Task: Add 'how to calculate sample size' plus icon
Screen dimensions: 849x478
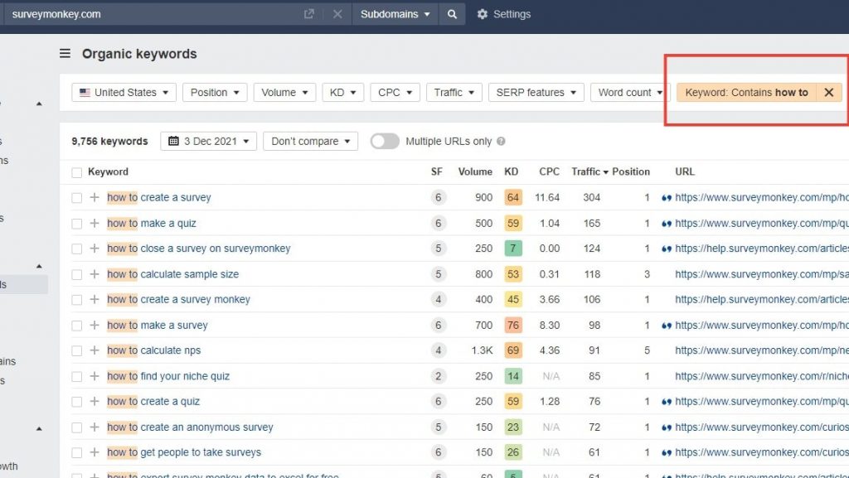Action: coord(95,274)
